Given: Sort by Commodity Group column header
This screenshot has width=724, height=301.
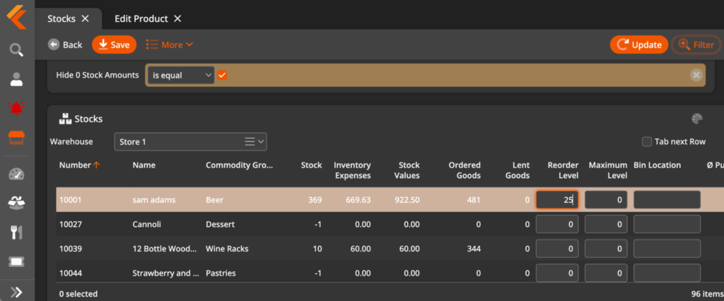Looking at the screenshot, I should pos(239,165).
